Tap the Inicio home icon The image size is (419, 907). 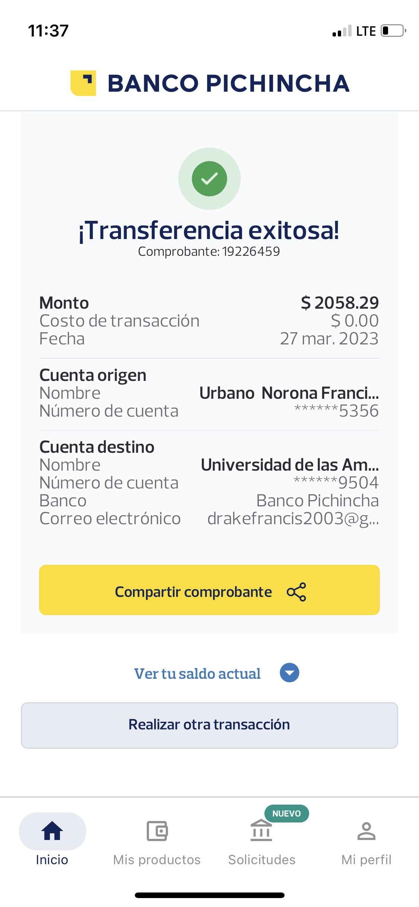(52, 831)
